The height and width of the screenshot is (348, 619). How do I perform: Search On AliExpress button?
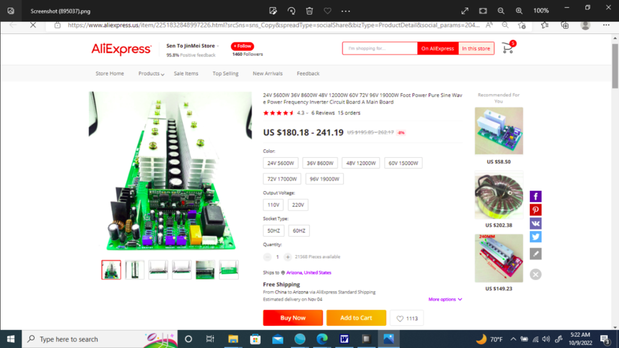click(438, 48)
